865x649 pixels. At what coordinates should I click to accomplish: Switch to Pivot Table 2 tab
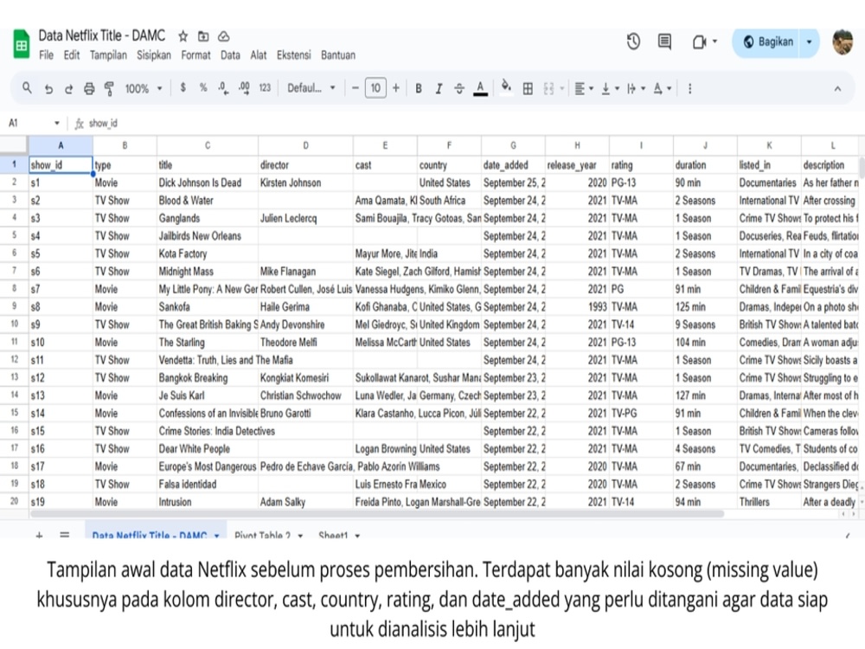[263, 534]
